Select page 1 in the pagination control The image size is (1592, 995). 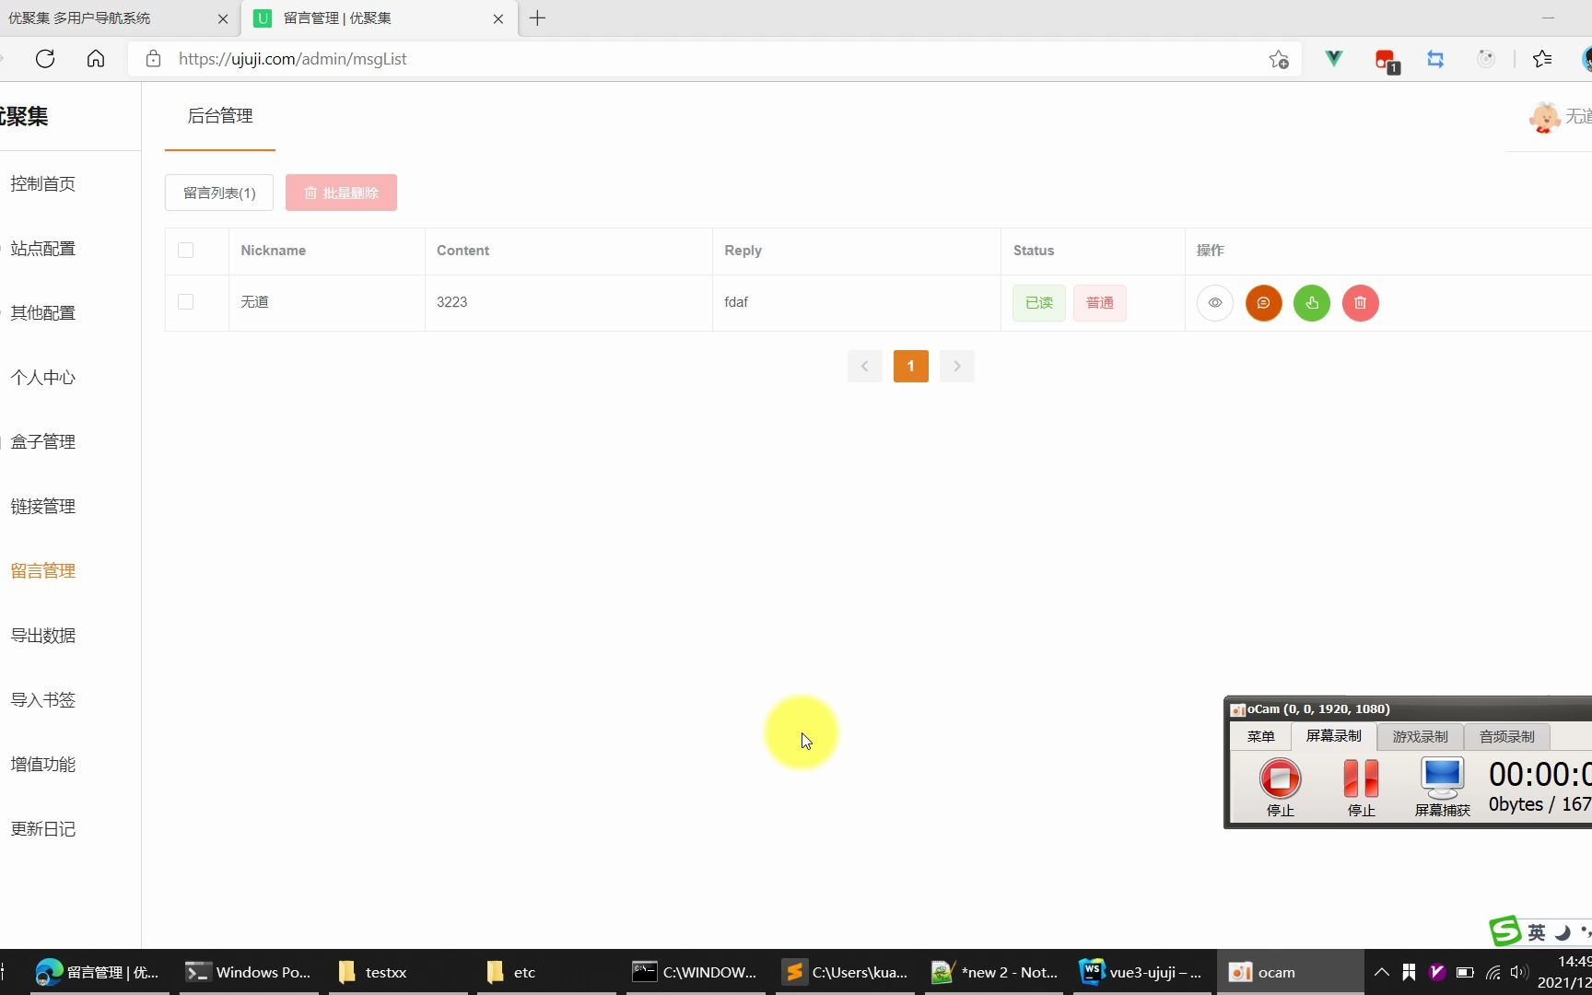click(x=910, y=366)
